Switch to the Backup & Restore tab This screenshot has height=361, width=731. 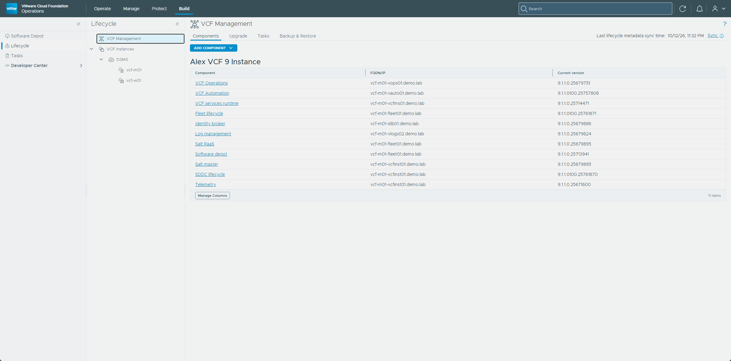[298, 36]
